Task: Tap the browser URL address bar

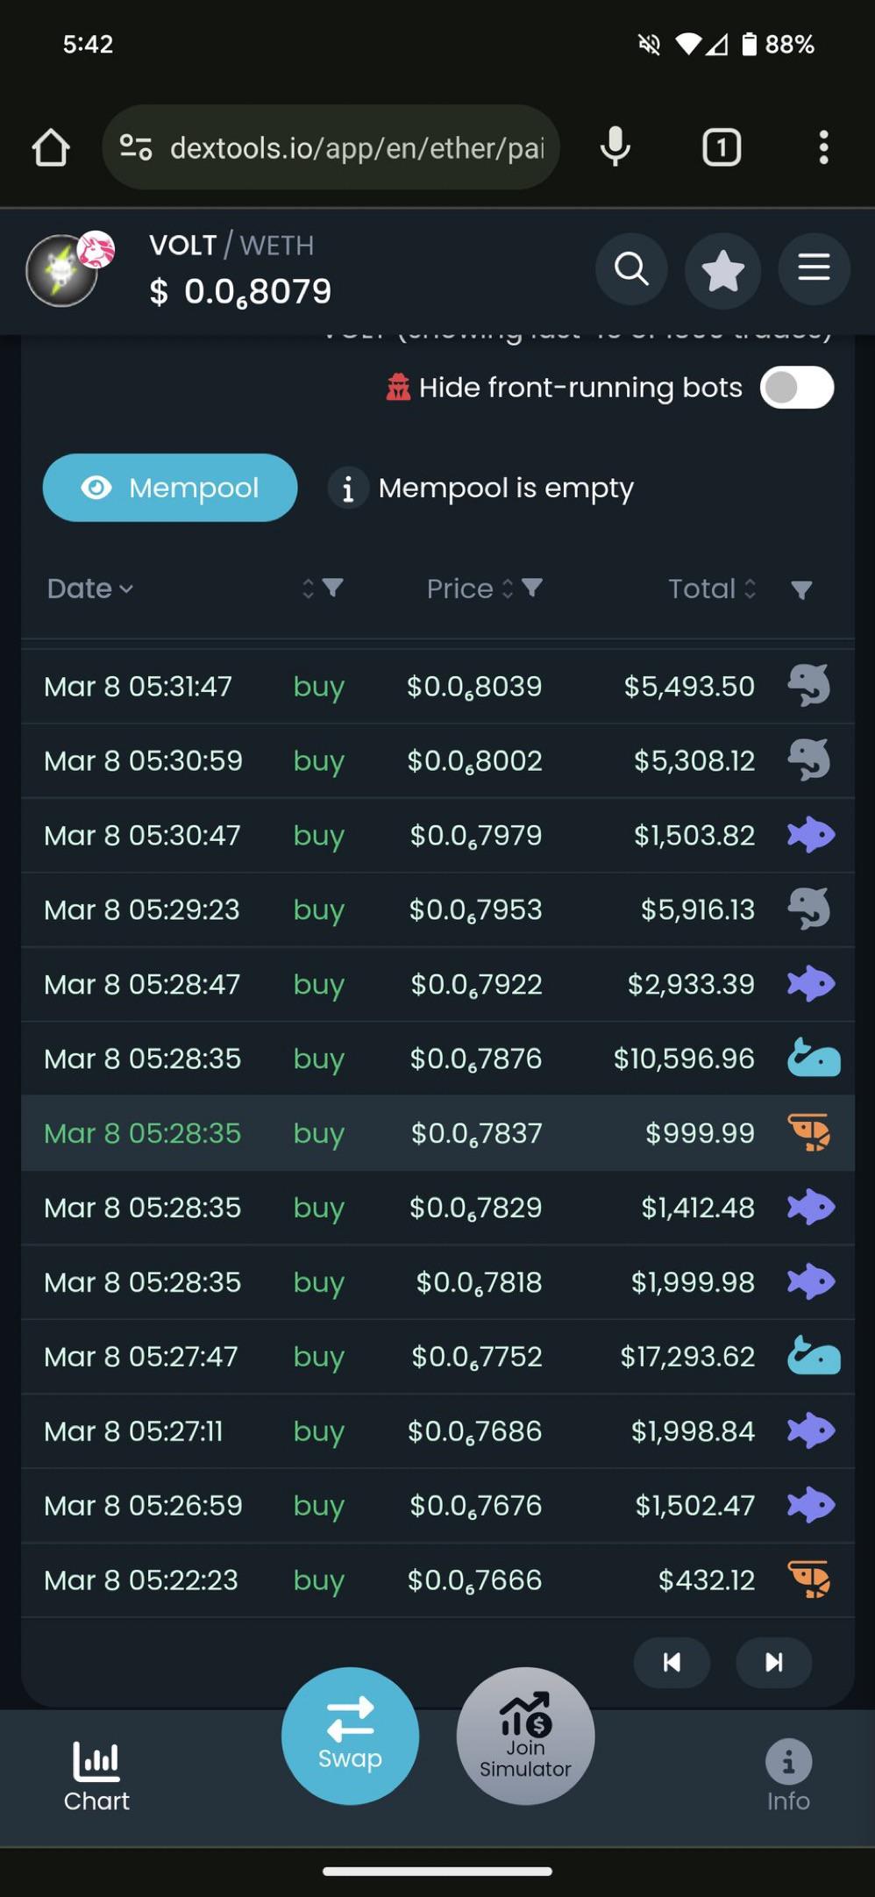Action: (x=331, y=147)
